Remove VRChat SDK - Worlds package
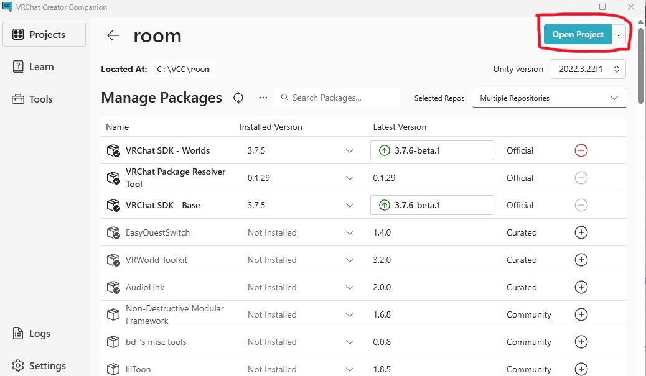 [581, 150]
